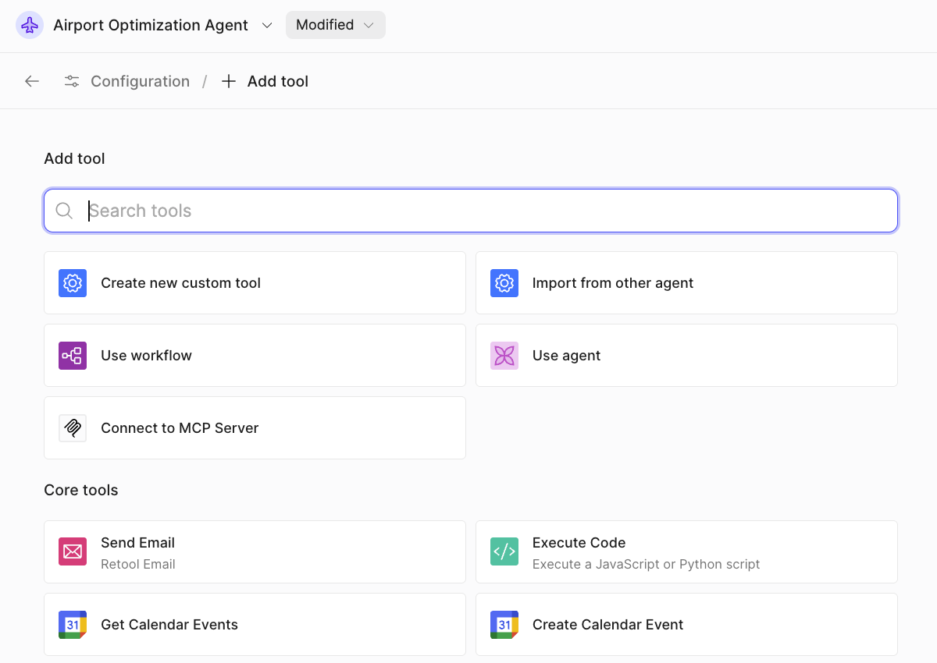The image size is (937, 663).
Task: Expand the Modified status dropdown
Action: [335, 24]
